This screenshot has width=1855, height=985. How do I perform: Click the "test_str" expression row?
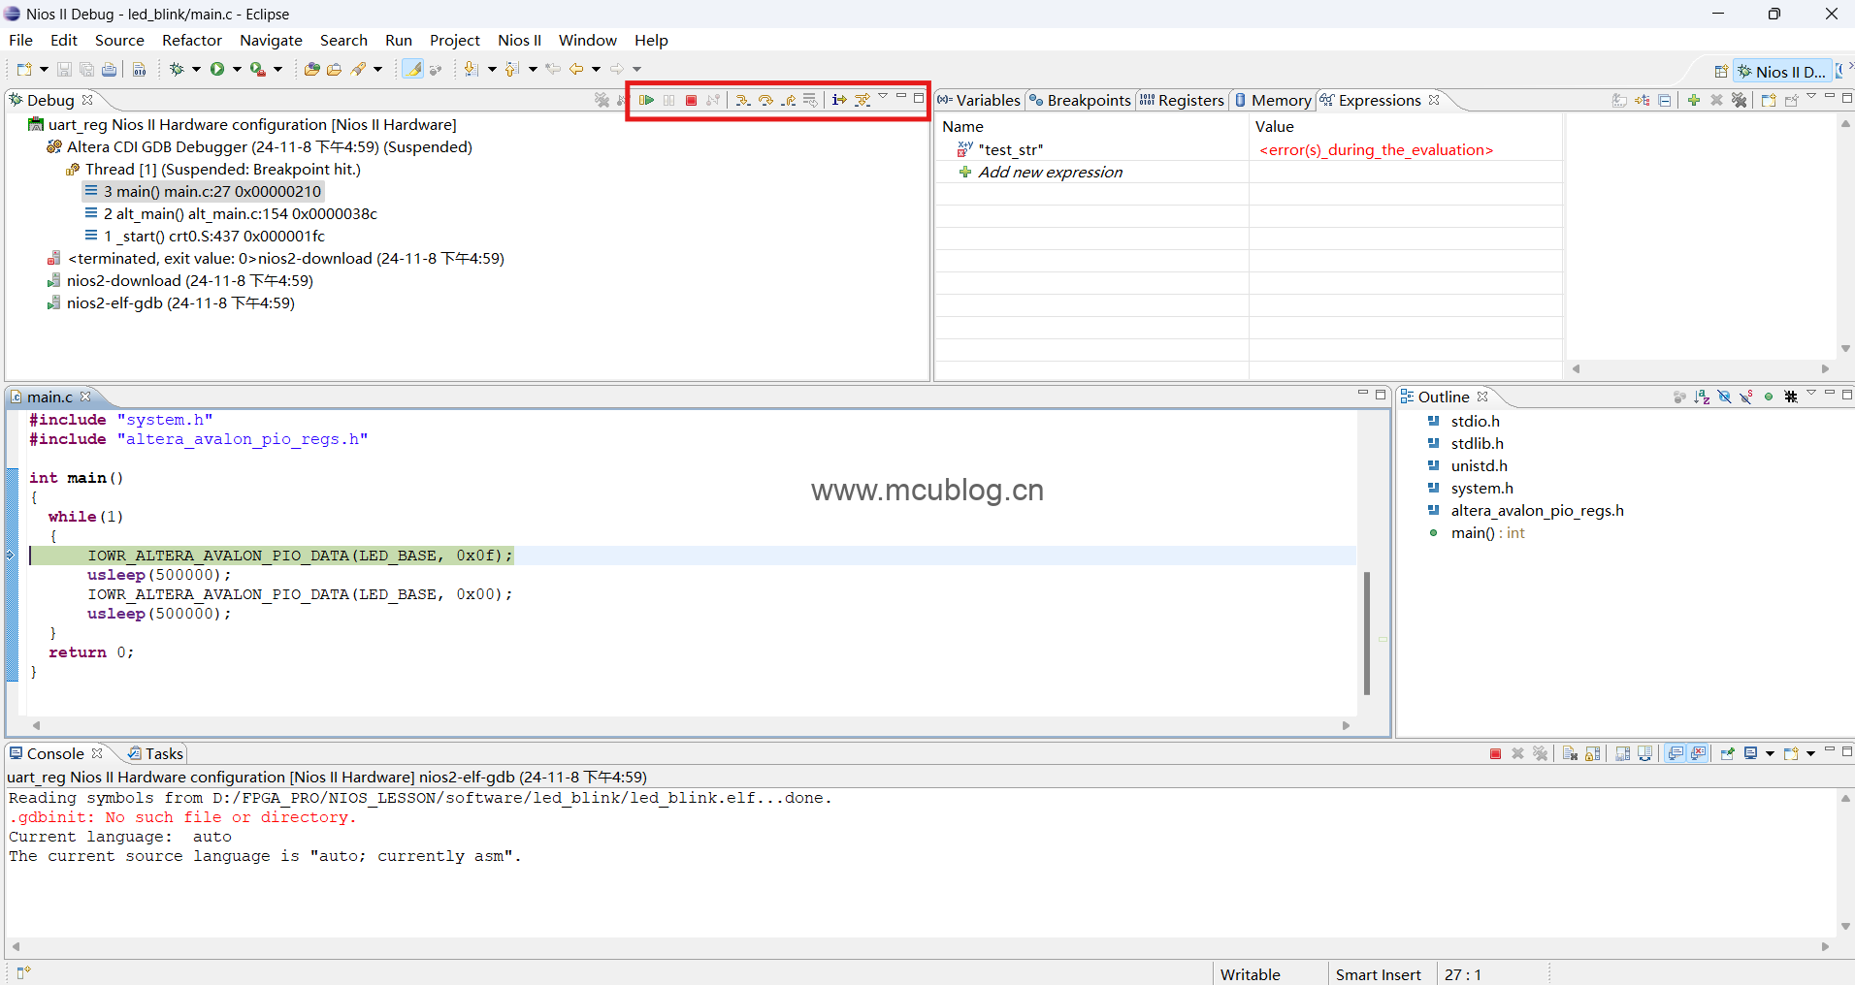(1248, 149)
